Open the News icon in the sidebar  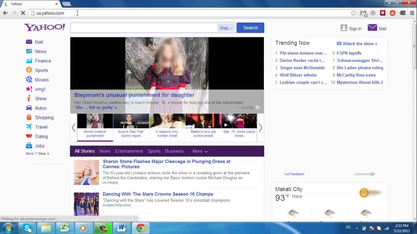point(29,51)
